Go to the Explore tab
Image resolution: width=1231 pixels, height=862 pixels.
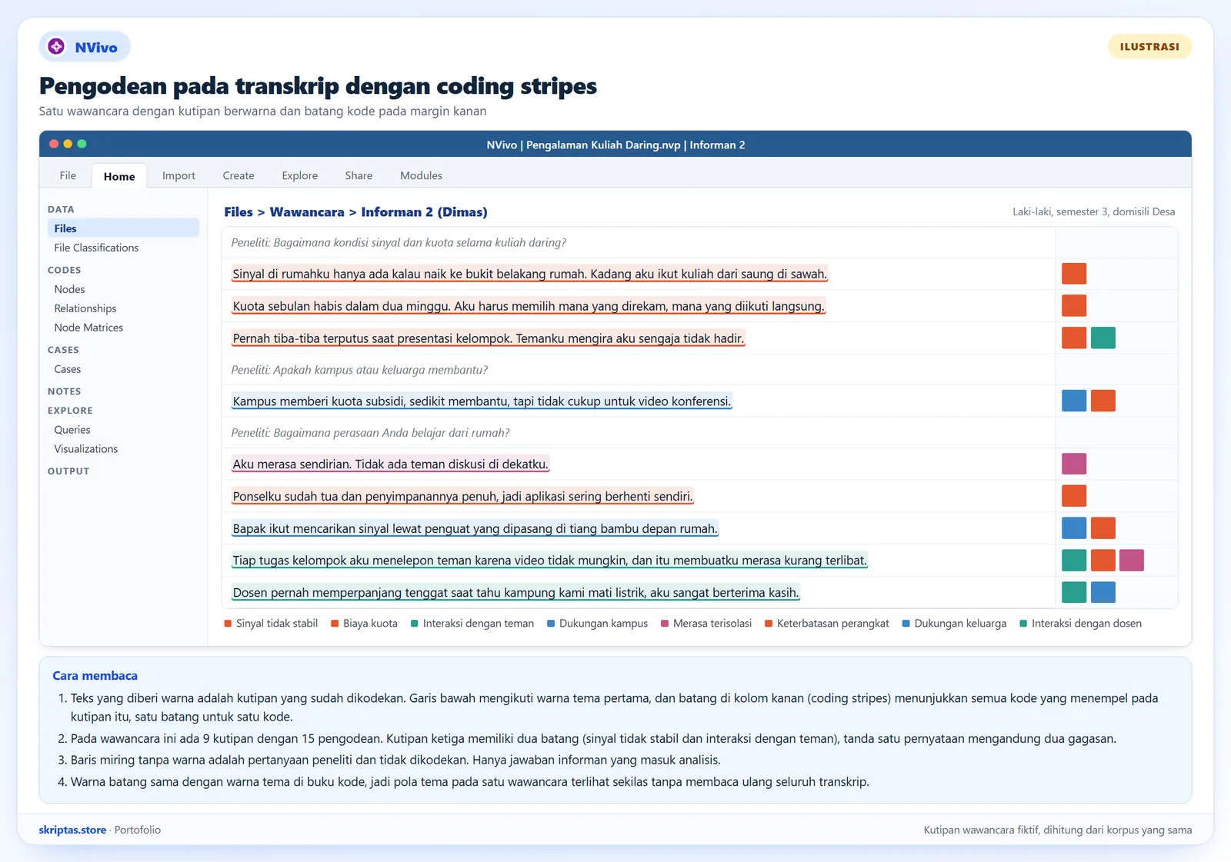click(299, 175)
